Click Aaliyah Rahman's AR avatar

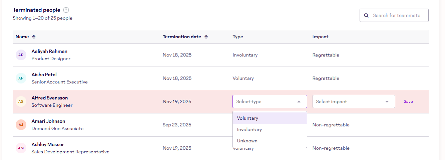[21, 55]
